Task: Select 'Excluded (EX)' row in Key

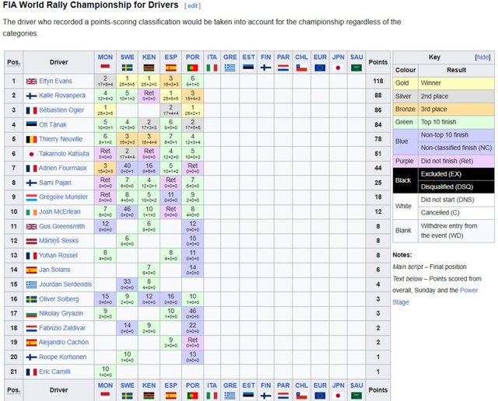Action: click(456, 174)
